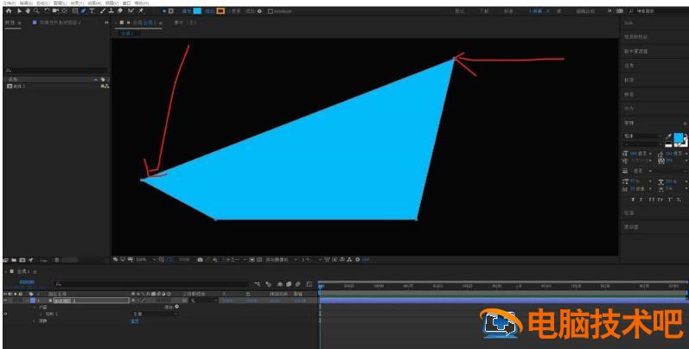
Task: Click the timeline layer search field
Action: (151, 284)
